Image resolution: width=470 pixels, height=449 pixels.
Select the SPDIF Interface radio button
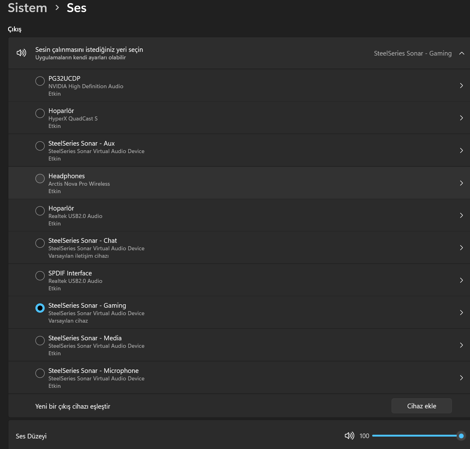tap(40, 276)
